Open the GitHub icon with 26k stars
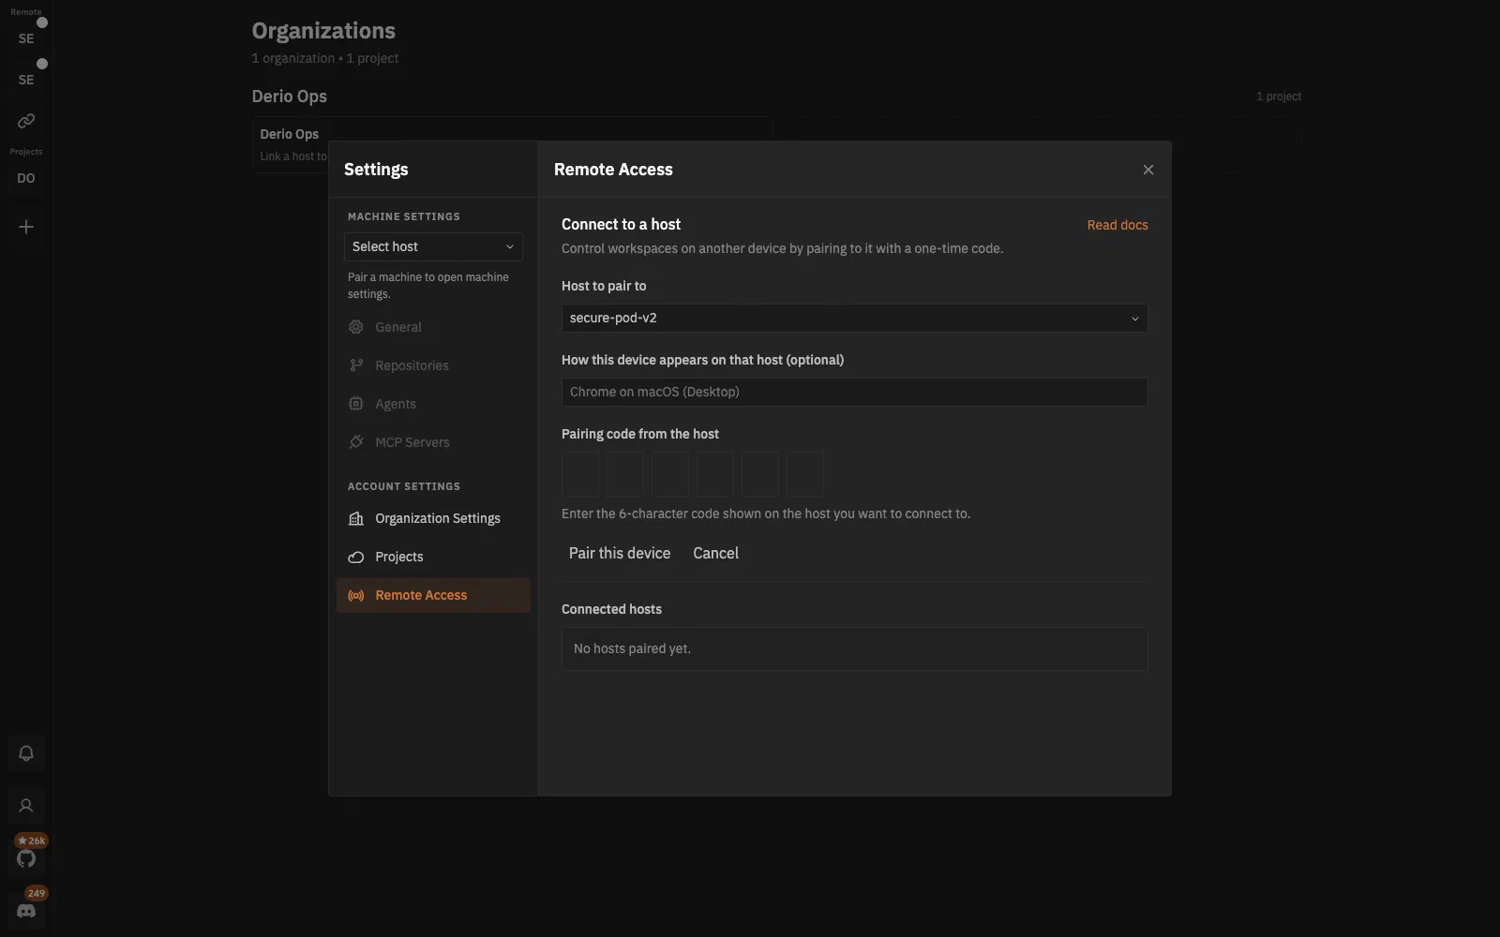The width and height of the screenshot is (1500, 937). [26, 858]
